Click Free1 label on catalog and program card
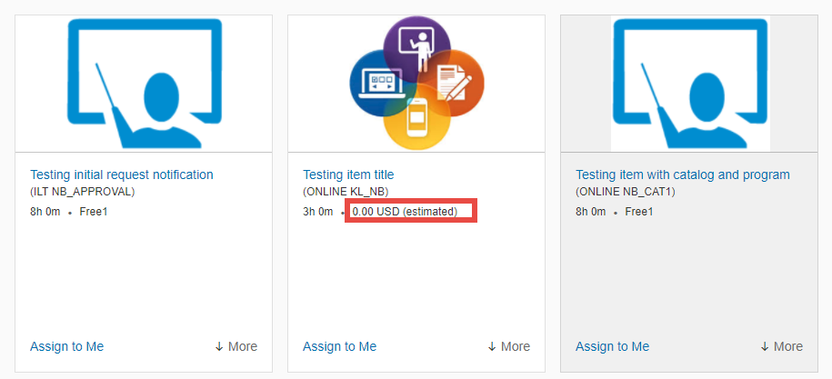The width and height of the screenshot is (832, 379). click(639, 212)
